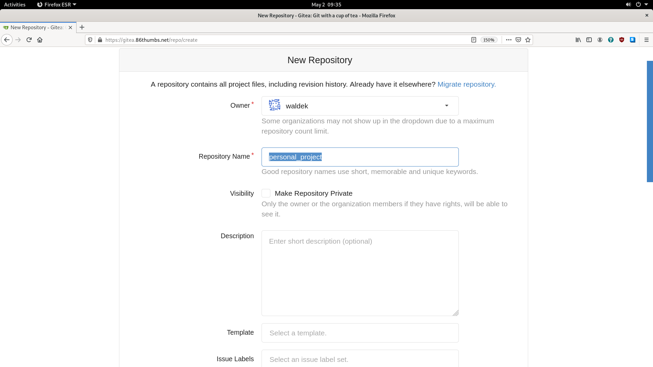Screen dimensions: 653x367
Task: Click the forward navigation arrow
Action: [x=18, y=40]
